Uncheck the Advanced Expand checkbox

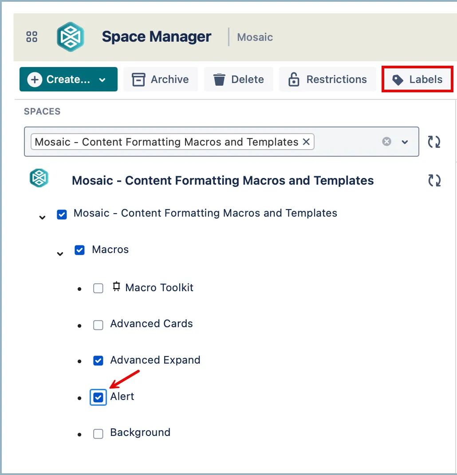pos(98,361)
